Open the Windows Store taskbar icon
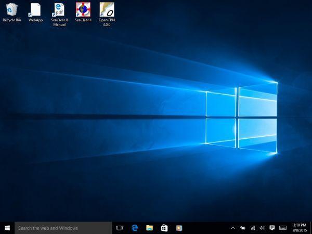The image size is (312, 234). click(x=164, y=228)
